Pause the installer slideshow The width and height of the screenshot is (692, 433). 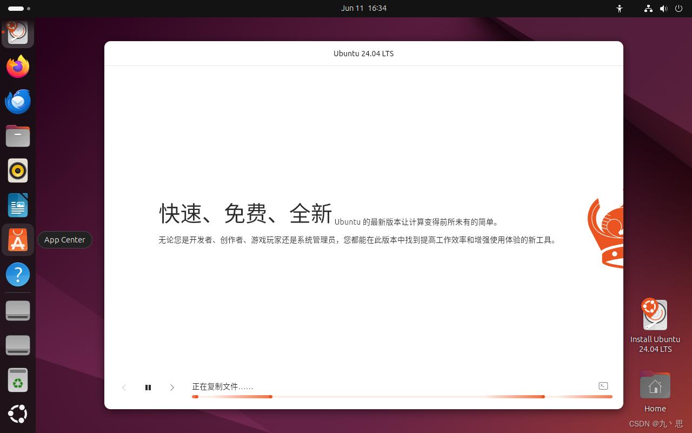[148, 388]
